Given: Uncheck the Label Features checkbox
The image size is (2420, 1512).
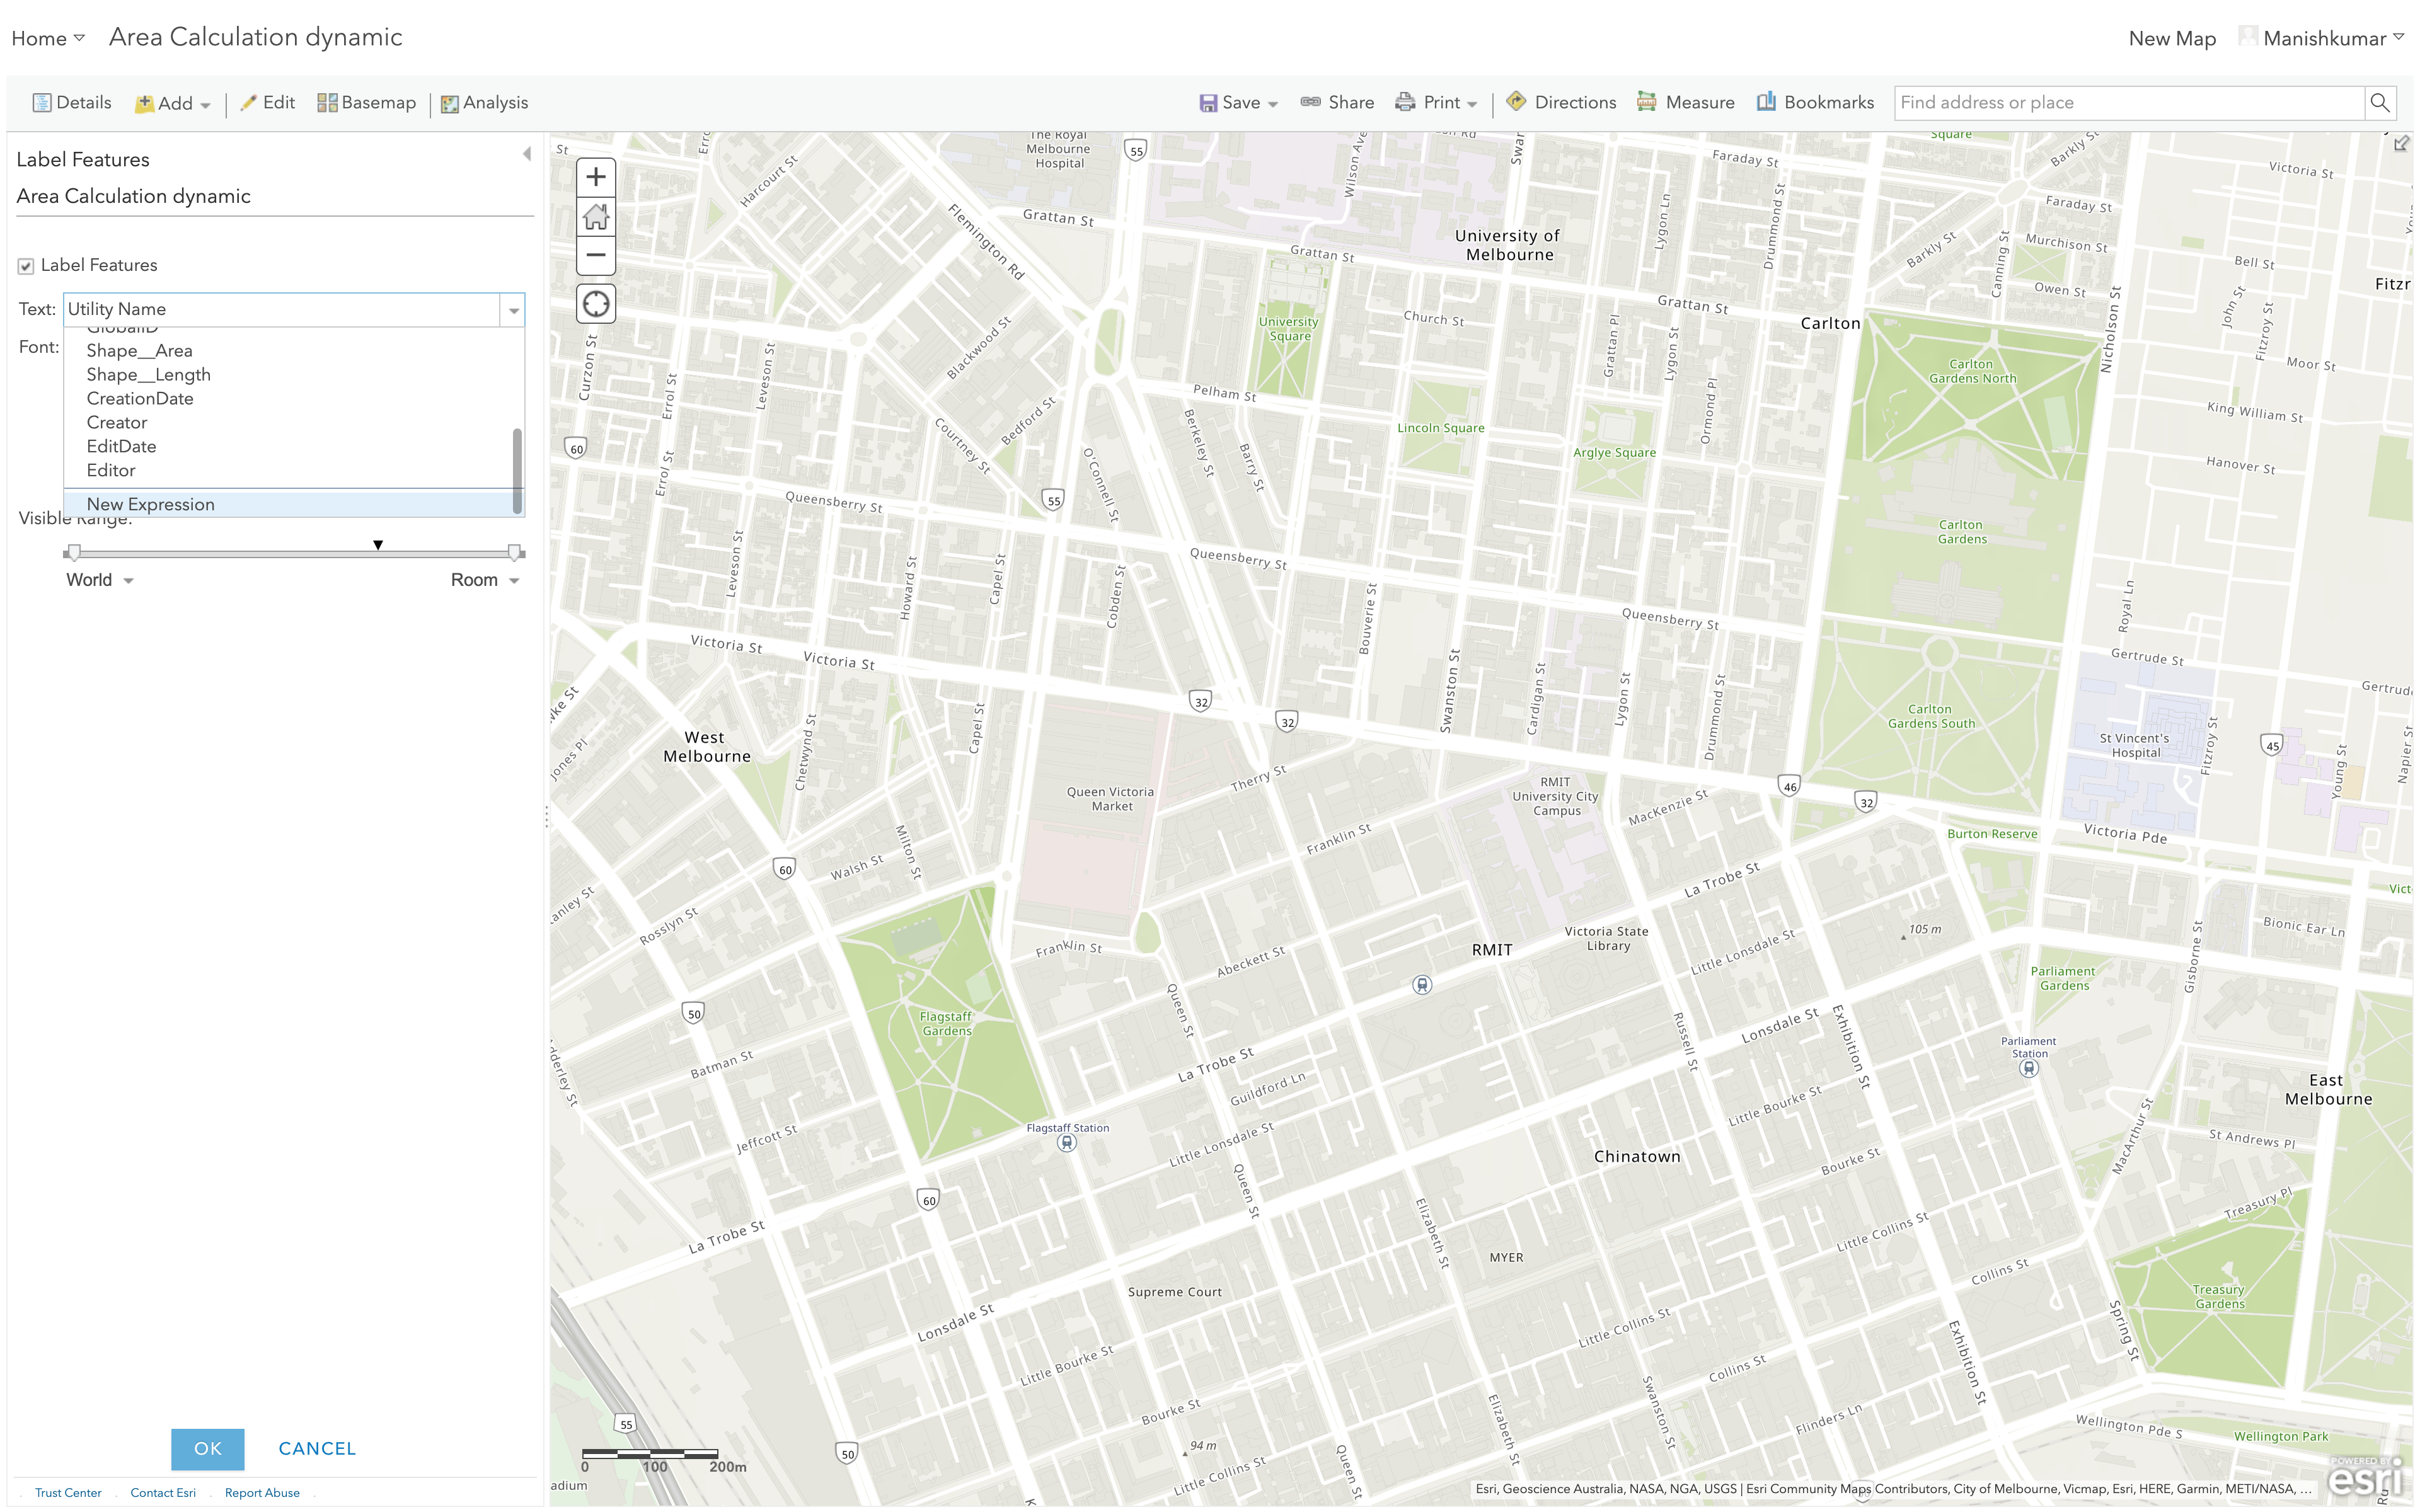Looking at the screenshot, I should click(x=26, y=266).
